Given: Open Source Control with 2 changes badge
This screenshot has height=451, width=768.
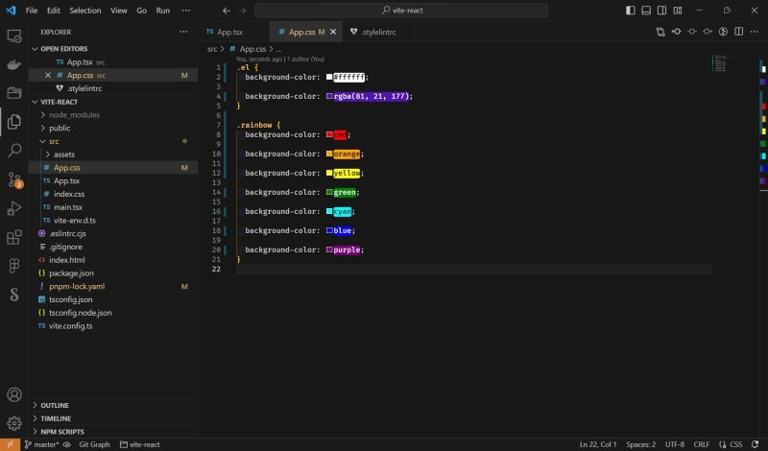Looking at the screenshot, I should (x=14, y=179).
